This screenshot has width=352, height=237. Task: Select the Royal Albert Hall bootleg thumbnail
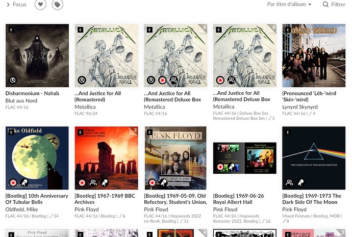coord(245,158)
